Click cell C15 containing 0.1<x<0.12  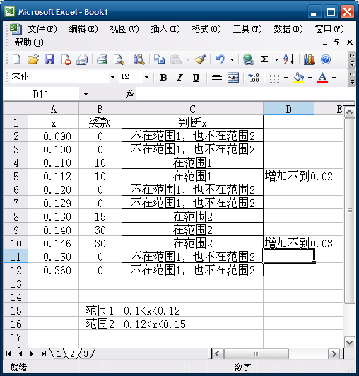pos(192,311)
